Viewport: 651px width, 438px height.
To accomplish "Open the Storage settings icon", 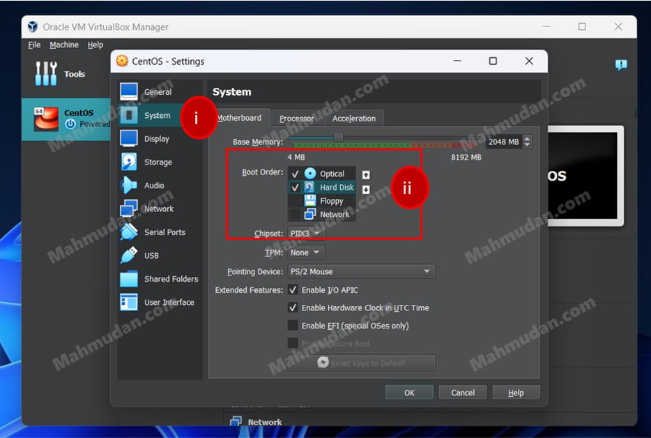I will (x=129, y=162).
